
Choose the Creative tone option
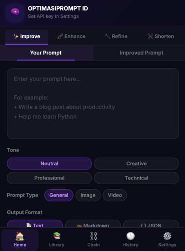(137, 164)
